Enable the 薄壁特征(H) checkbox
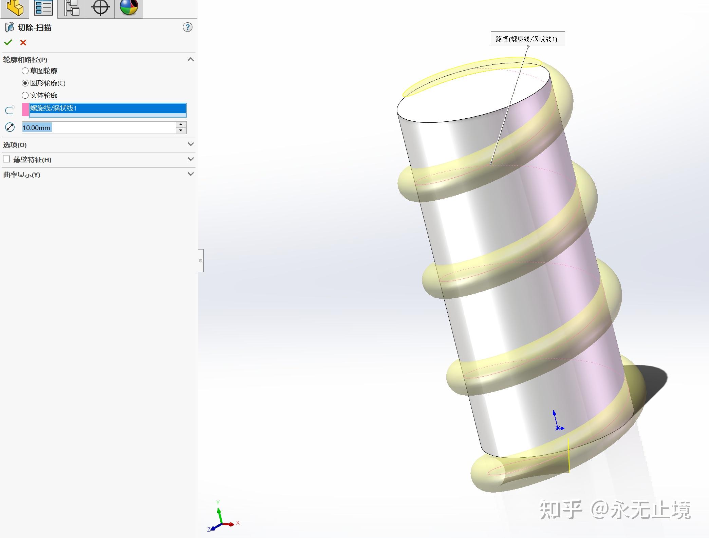 (x=6, y=159)
